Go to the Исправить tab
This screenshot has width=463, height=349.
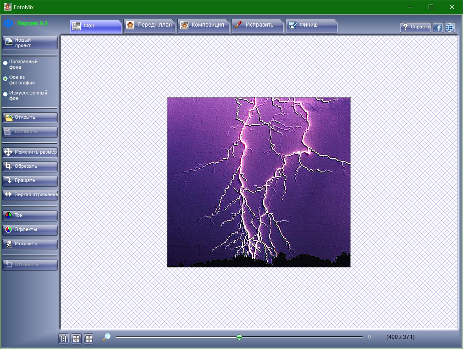258,26
